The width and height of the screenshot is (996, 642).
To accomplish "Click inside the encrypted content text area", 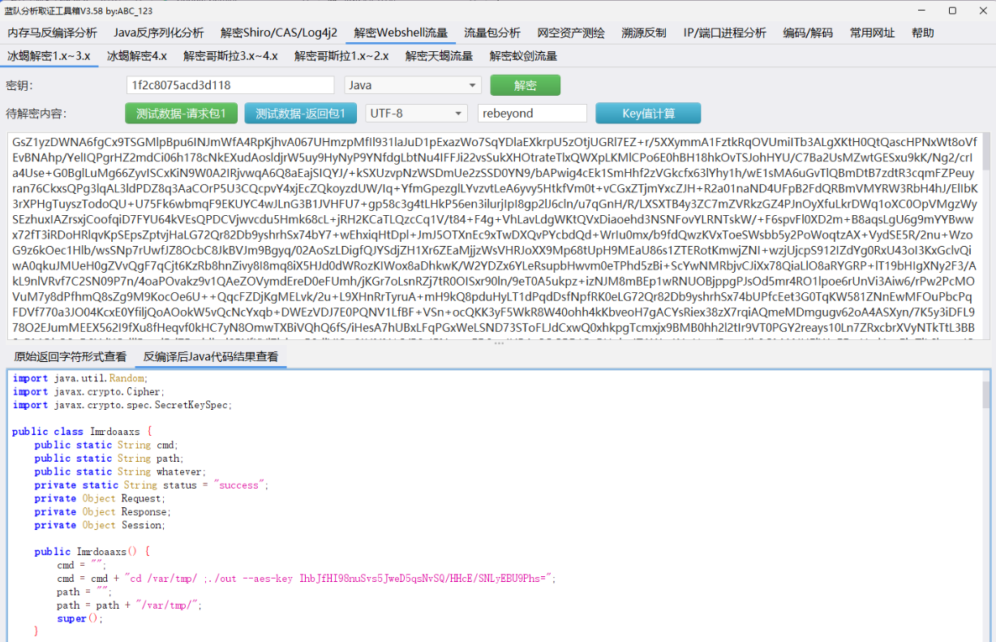I will pyautogui.click(x=493, y=236).
